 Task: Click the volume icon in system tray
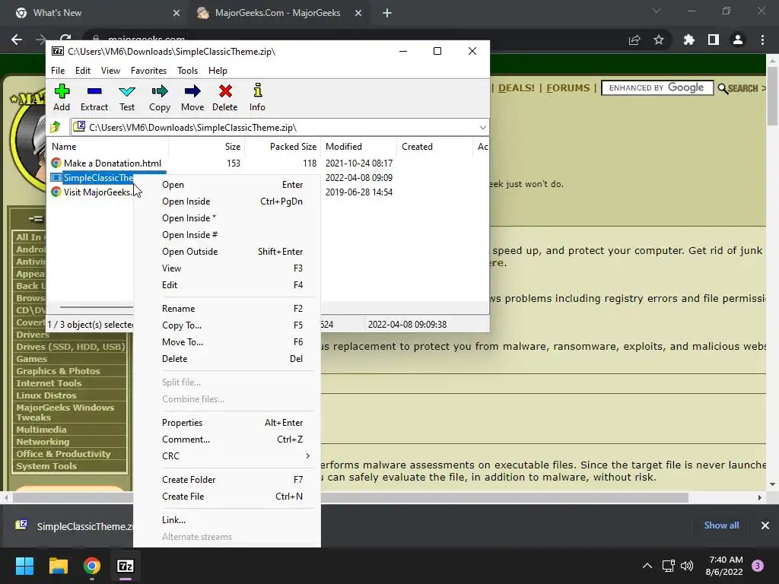(x=687, y=566)
